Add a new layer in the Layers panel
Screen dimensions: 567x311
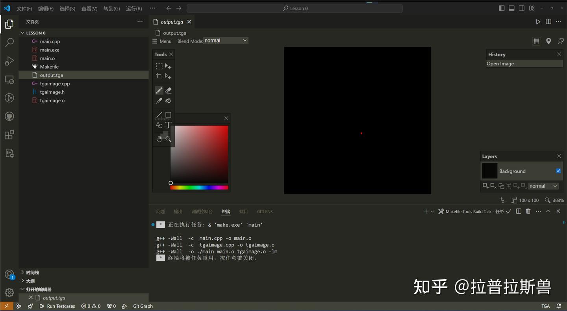[x=485, y=186]
